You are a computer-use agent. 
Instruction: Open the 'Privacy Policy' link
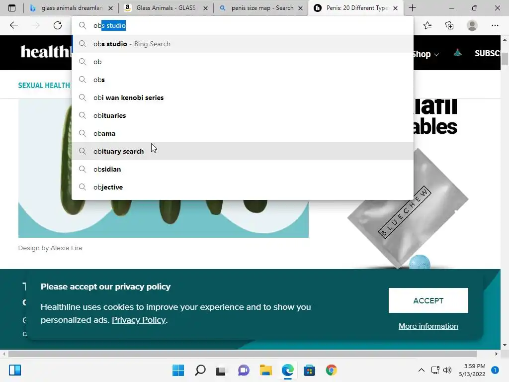point(139,320)
